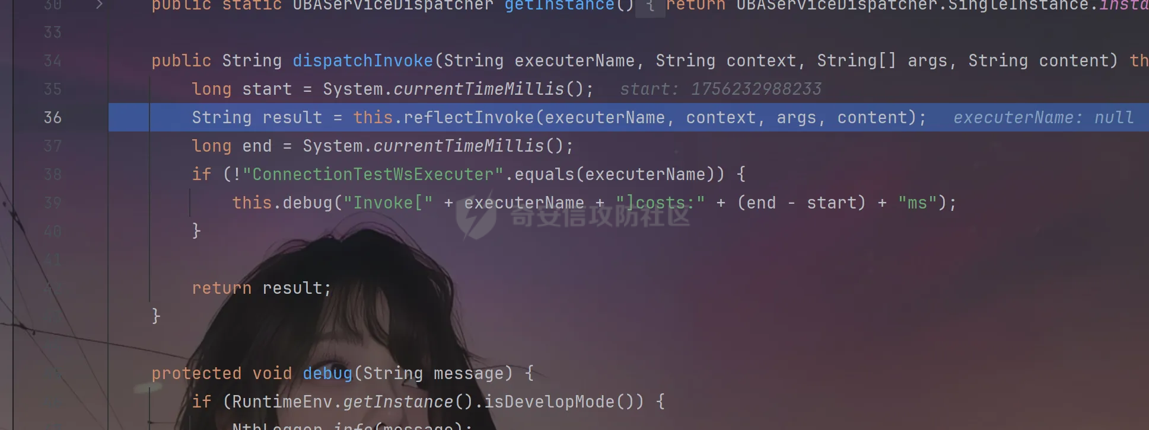Click the "]costs:" string in debug call
The image size is (1149, 430).
[x=660, y=203]
